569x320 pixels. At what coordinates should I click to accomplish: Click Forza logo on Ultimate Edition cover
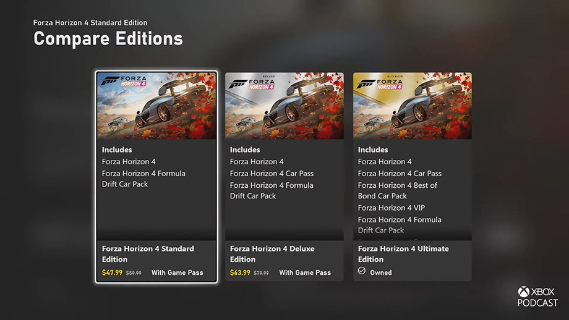380,84
